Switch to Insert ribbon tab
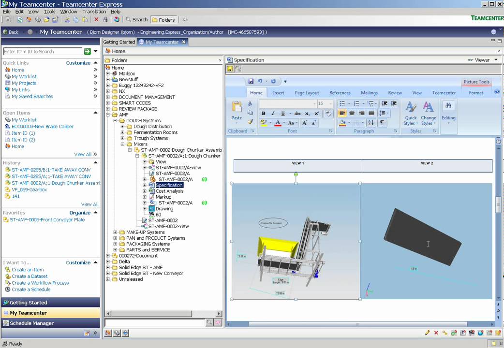Viewport: 504px width, 348px height. [278, 92]
